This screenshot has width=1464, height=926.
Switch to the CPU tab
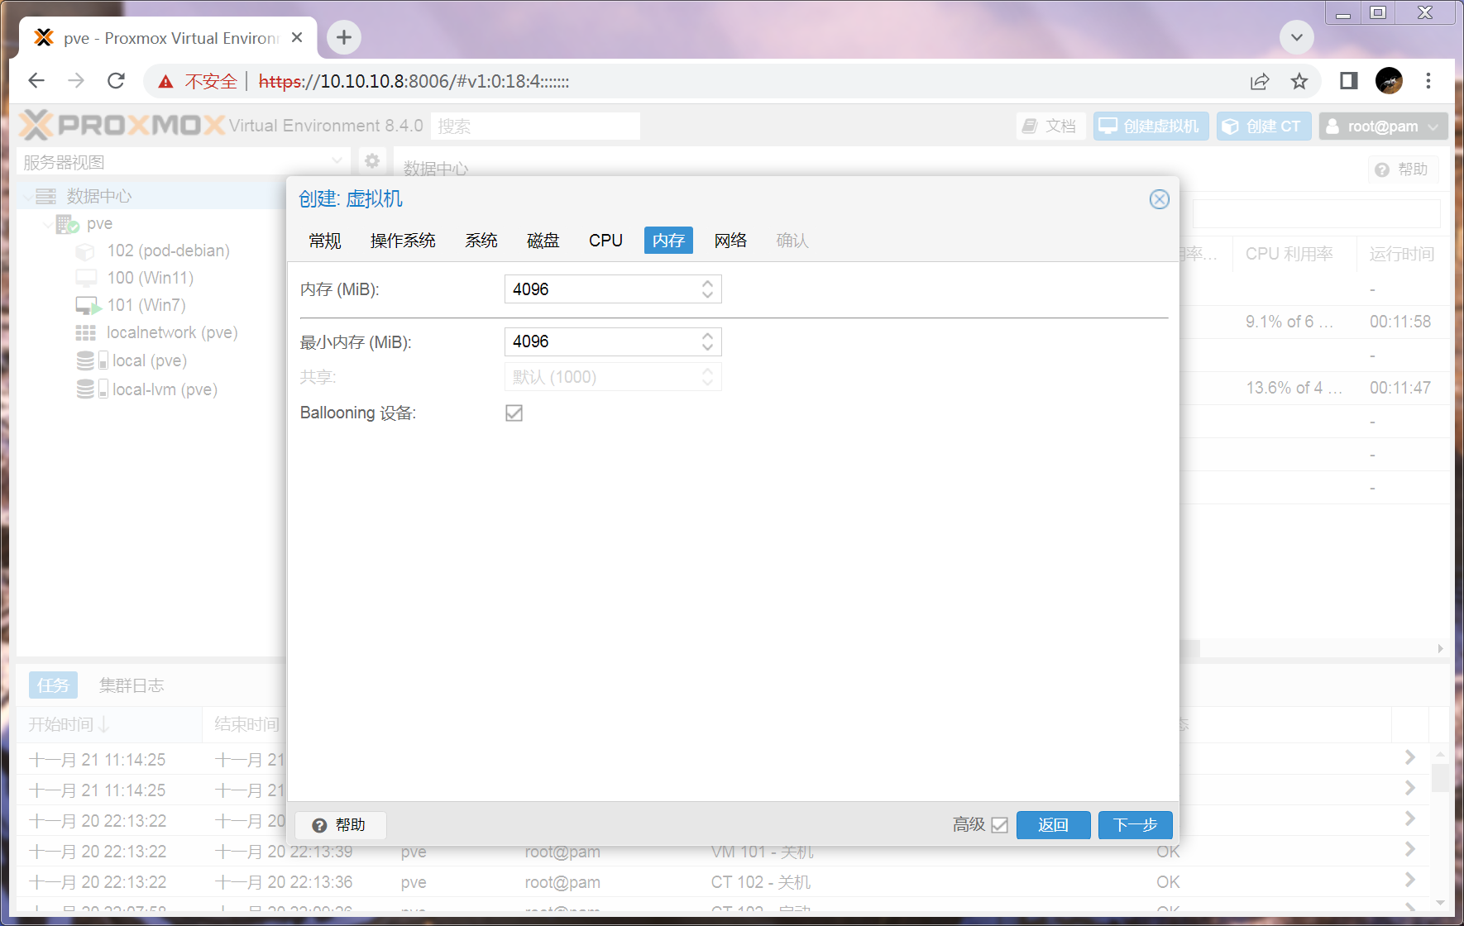pyautogui.click(x=605, y=241)
